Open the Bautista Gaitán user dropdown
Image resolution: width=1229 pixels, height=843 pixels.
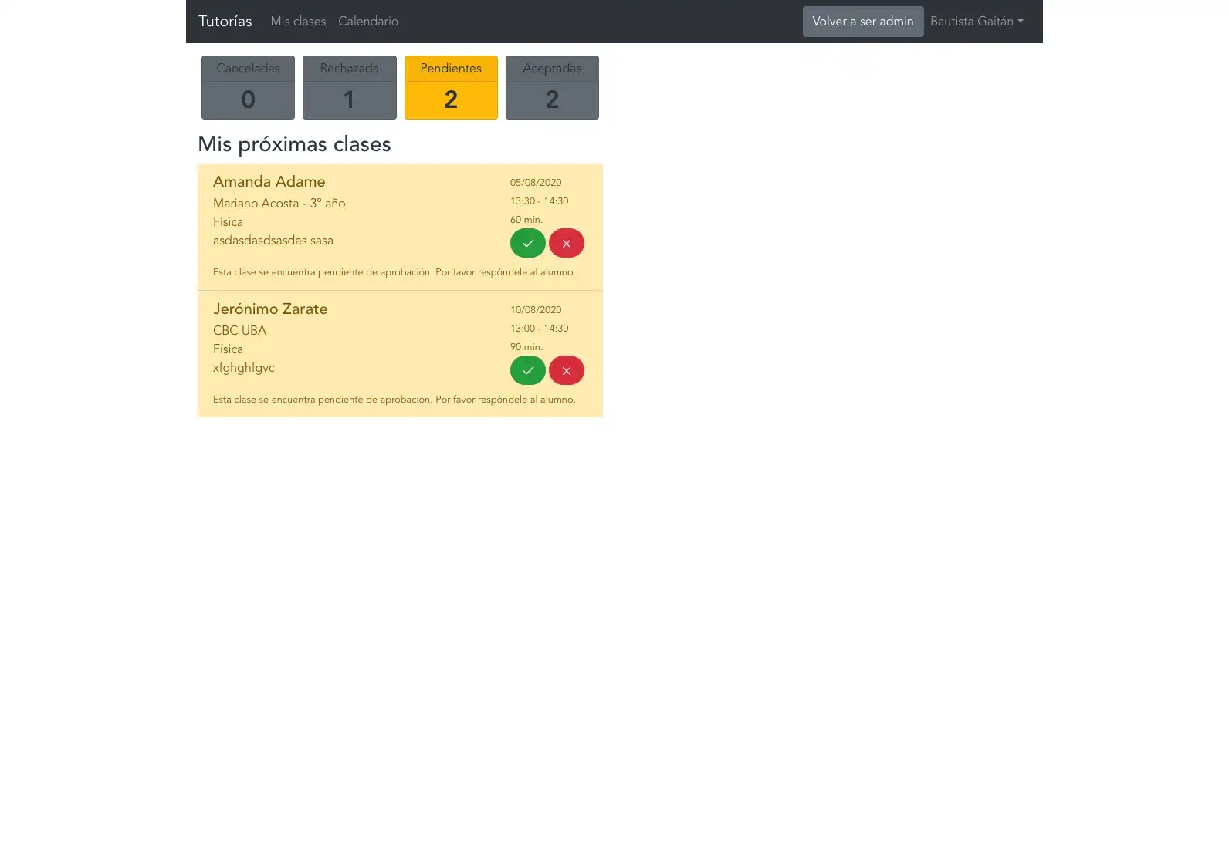pyautogui.click(x=977, y=22)
